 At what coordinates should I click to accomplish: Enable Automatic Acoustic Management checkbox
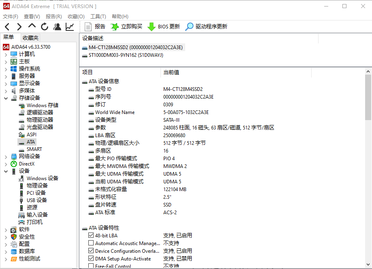click(91, 243)
